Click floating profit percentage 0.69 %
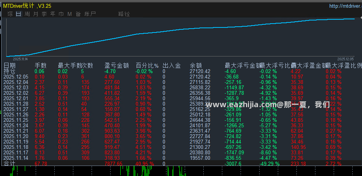The width and height of the screenshot is (362, 176). pos(333,147)
